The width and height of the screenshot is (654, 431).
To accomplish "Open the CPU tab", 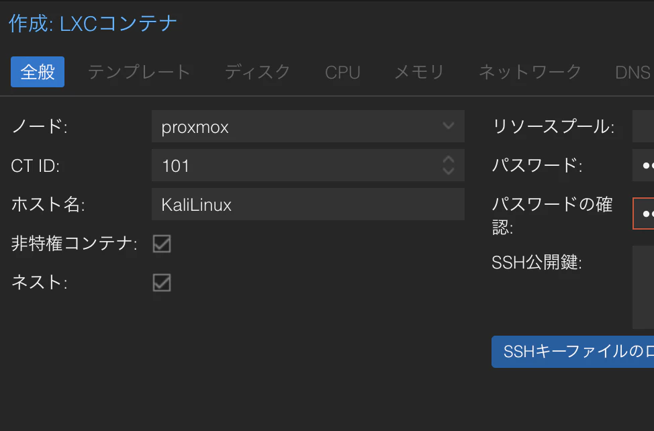I will 342,72.
